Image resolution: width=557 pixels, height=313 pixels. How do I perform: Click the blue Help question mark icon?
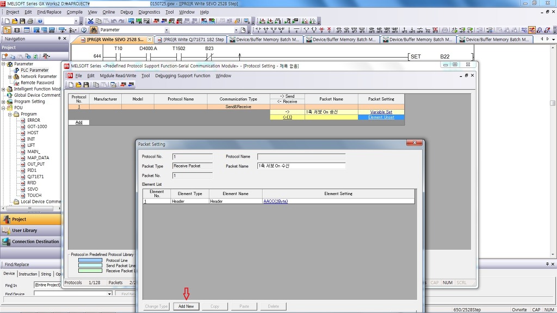pos(40,21)
